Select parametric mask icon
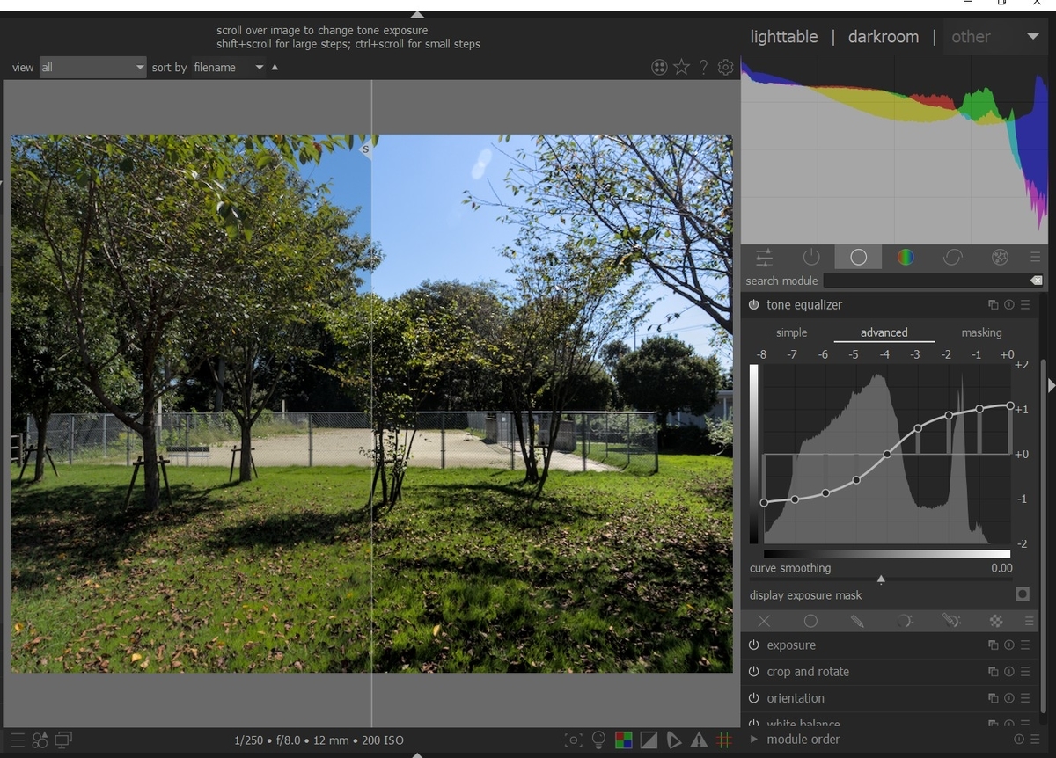This screenshot has width=1056, height=758. 904,621
